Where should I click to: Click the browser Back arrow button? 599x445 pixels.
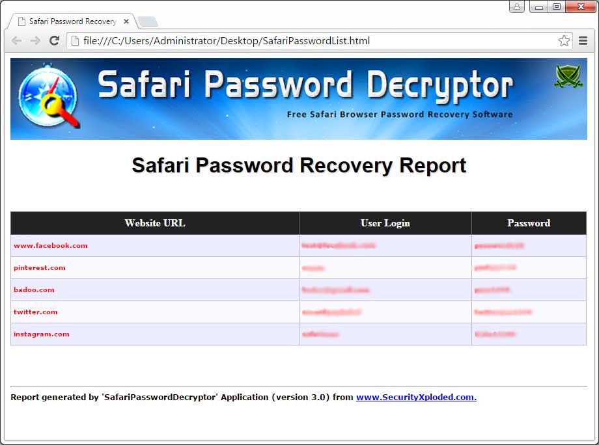(x=16, y=41)
